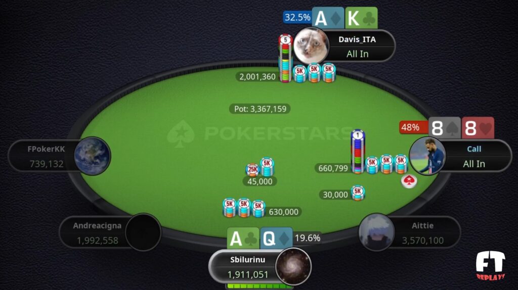Click Aittie's player avatar
This screenshot has height=290, width=518.
[x=376, y=232]
